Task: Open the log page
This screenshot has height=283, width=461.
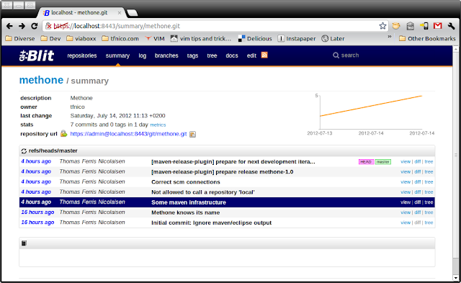Action: [143, 55]
